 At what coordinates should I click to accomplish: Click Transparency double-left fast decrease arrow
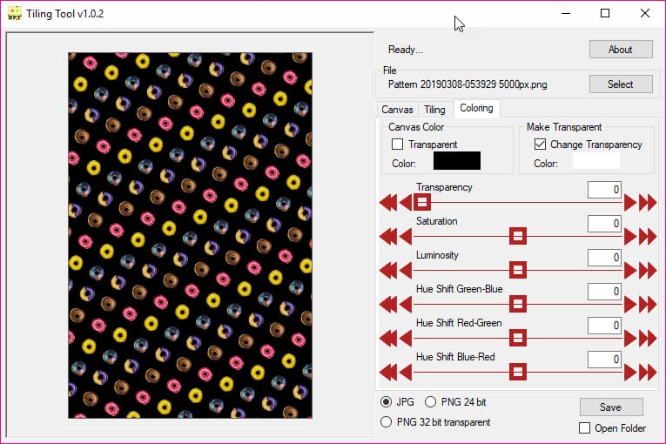[x=388, y=203]
